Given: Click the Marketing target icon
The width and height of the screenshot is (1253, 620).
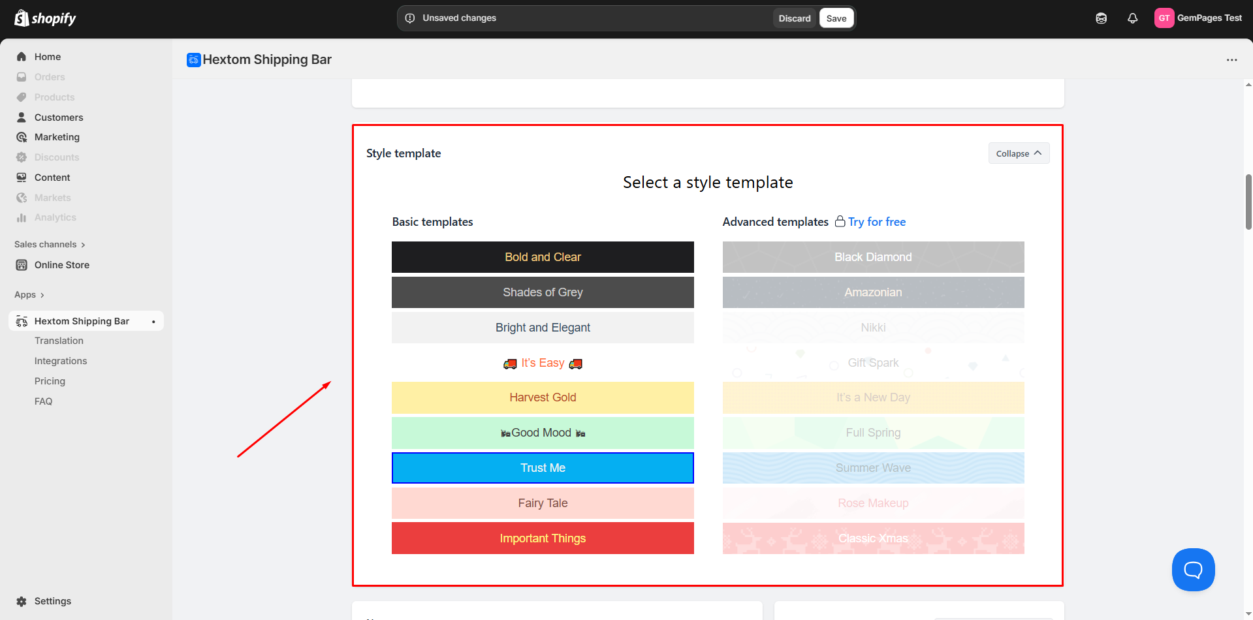Looking at the screenshot, I should [22, 137].
